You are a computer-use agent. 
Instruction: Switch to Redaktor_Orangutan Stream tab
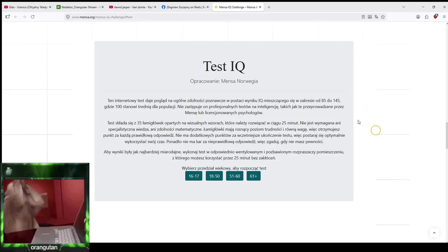point(80,7)
